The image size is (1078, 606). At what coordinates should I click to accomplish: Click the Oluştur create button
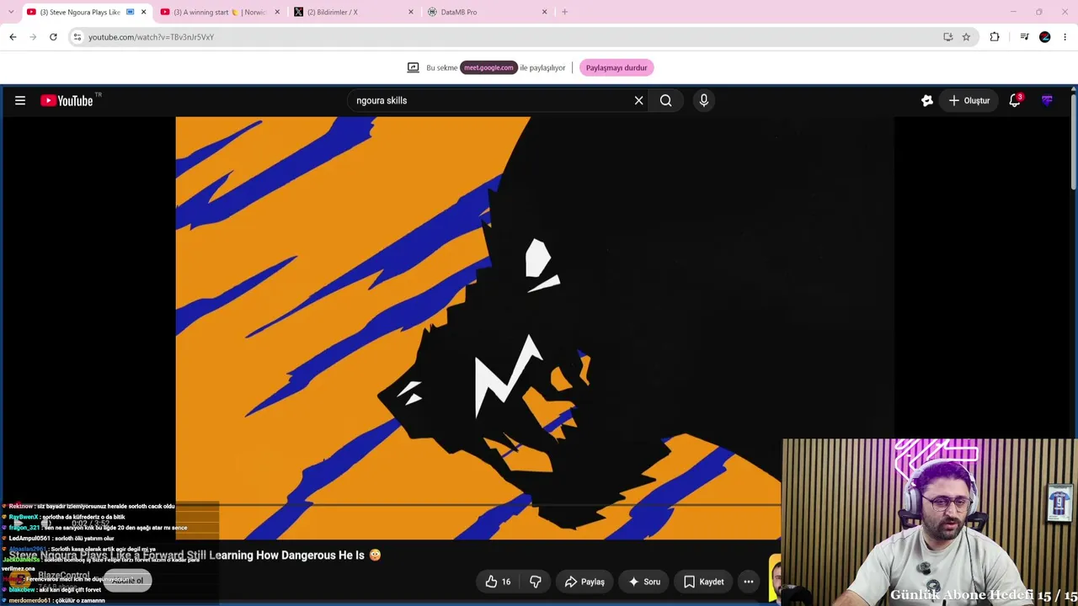point(969,101)
